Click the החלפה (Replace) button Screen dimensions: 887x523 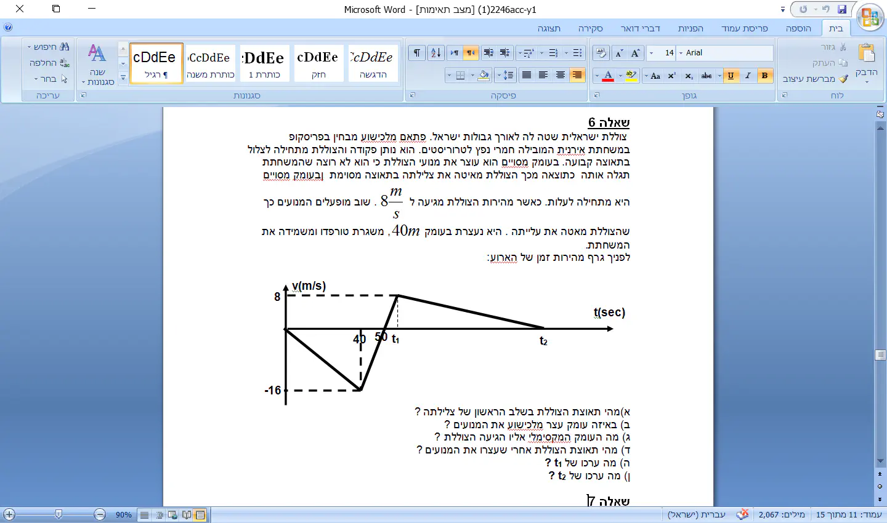pos(49,63)
